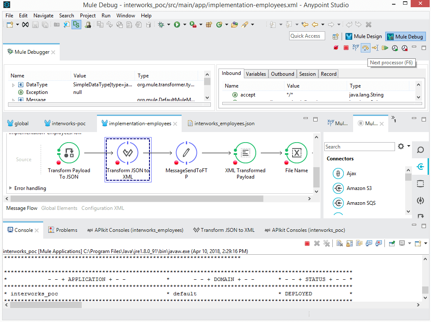Screen dimensions: 431x322
Task: Pin the Console view
Action: (392, 243)
